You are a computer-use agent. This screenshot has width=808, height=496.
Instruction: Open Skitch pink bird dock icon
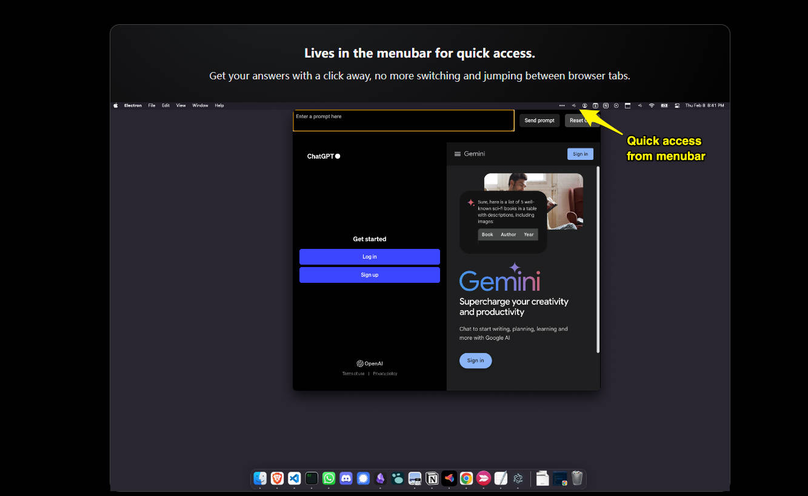coord(483,478)
